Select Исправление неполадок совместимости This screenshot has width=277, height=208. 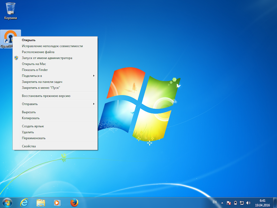click(55, 46)
